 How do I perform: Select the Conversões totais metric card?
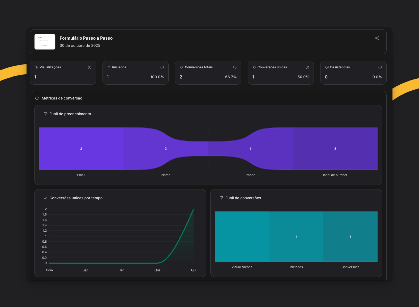[x=208, y=73]
